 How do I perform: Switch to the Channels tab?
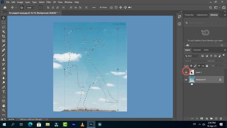coord(197,50)
